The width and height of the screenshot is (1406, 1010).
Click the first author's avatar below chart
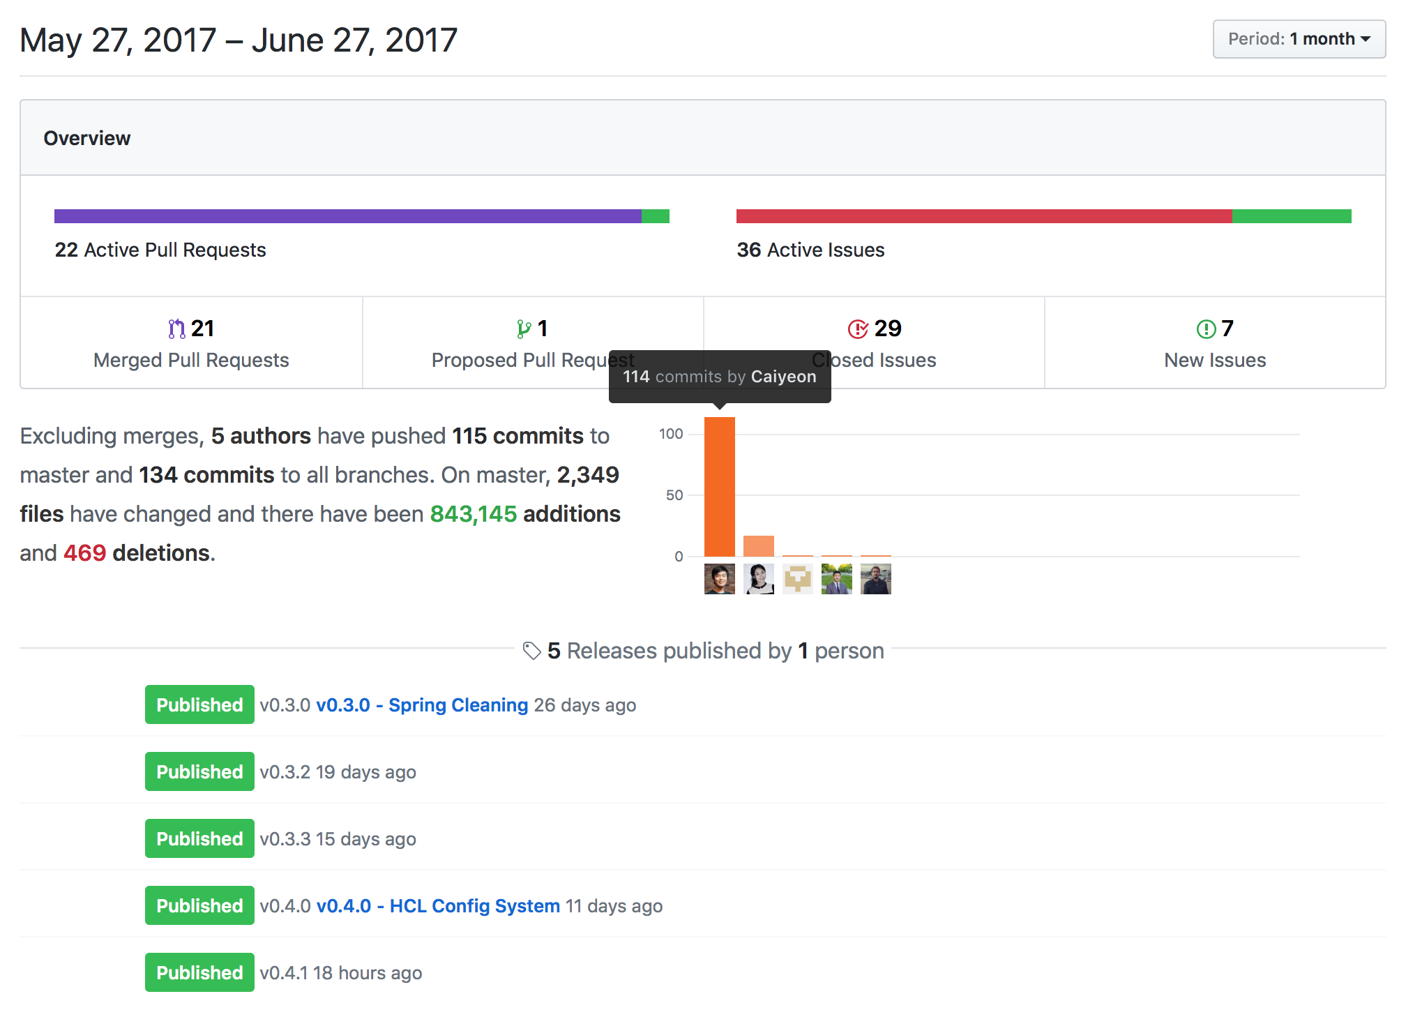coord(719,579)
